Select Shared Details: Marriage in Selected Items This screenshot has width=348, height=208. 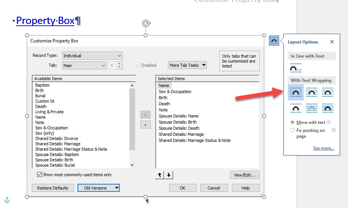181,134
